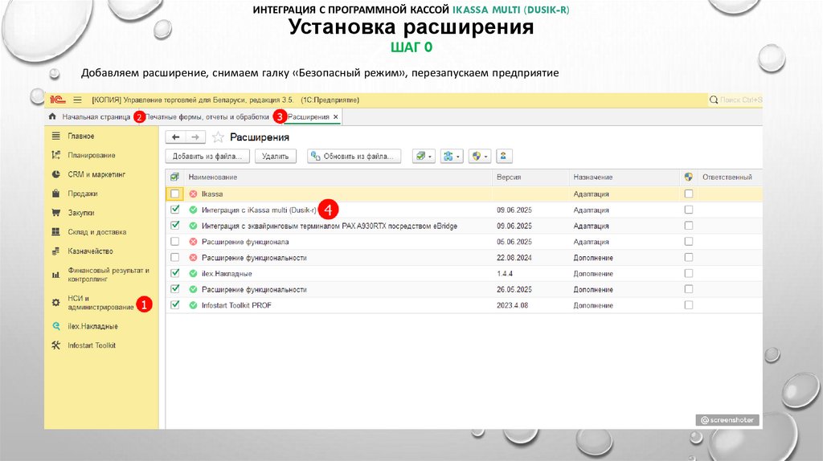Open the green checkmark dropdown button

click(x=423, y=156)
